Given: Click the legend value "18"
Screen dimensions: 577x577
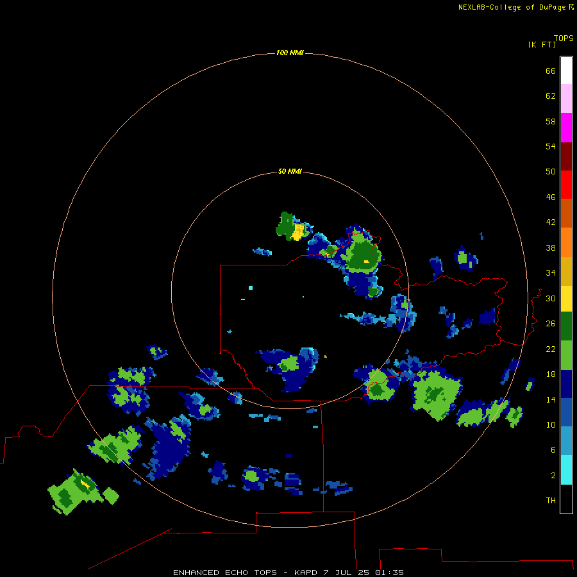Looking at the screenshot, I should 551,374.
